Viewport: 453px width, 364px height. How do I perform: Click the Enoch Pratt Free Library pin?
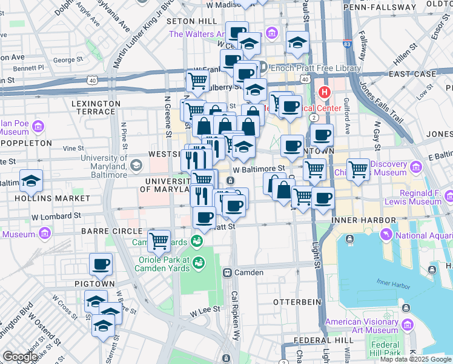(263, 68)
